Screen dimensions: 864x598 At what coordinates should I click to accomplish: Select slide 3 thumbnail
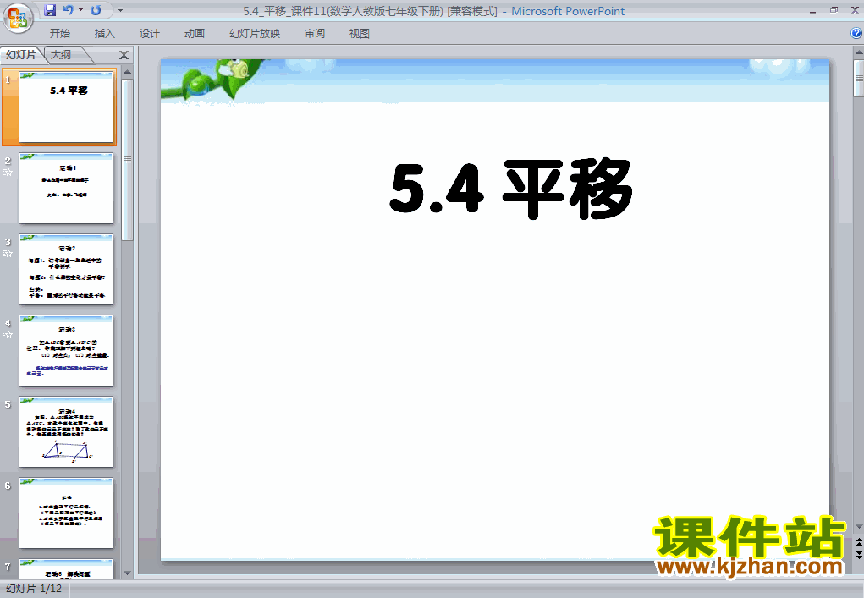(x=66, y=269)
